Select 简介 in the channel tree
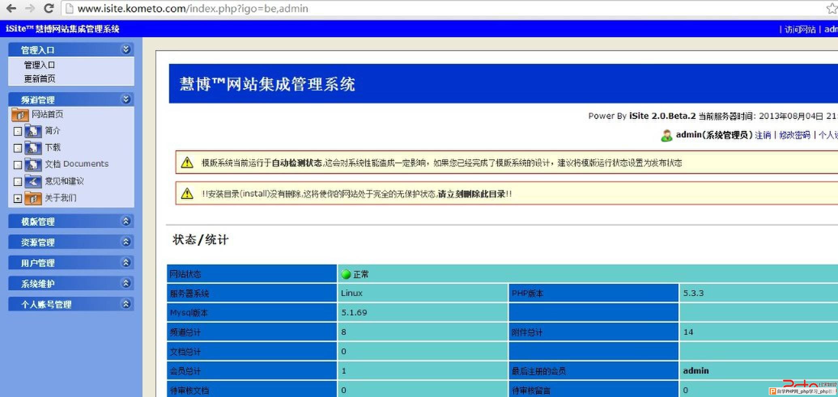This screenshot has height=397, width=838. (52, 131)
